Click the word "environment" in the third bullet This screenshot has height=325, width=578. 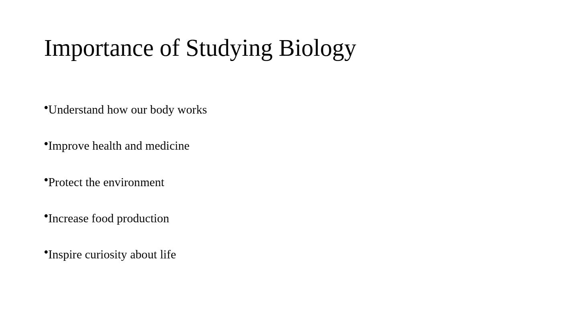[x=134, y=183]
